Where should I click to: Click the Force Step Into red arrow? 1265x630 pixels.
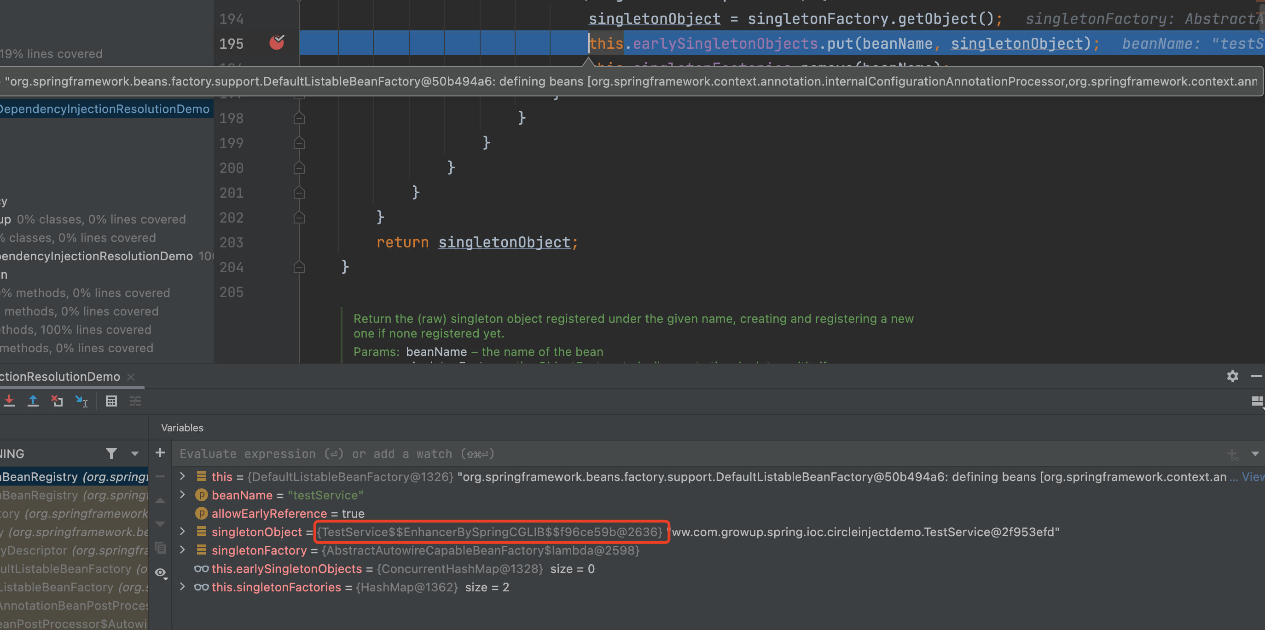pyautogui.click(x=9, y=401)
